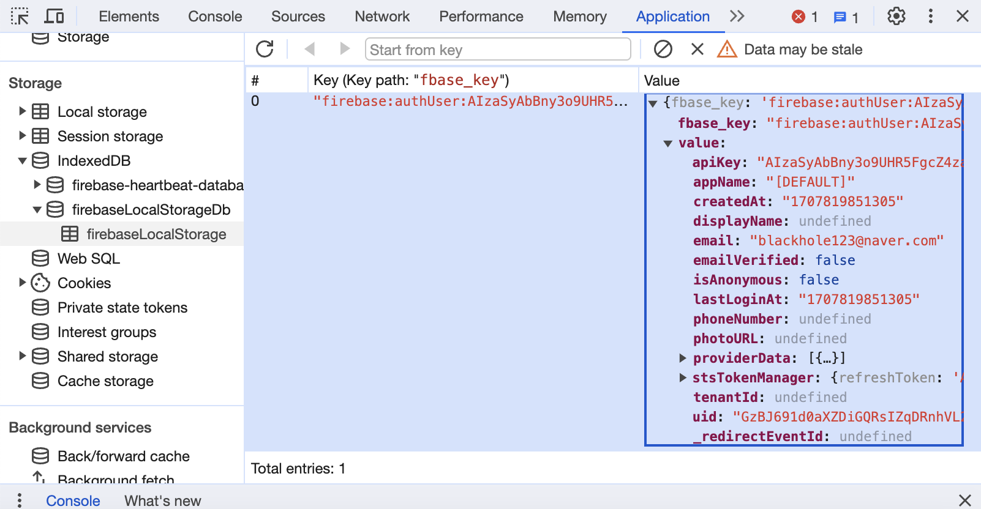The width and height of the screenshot is (981, 509).
Task: Click the red error count indicator
Action: 805,17
